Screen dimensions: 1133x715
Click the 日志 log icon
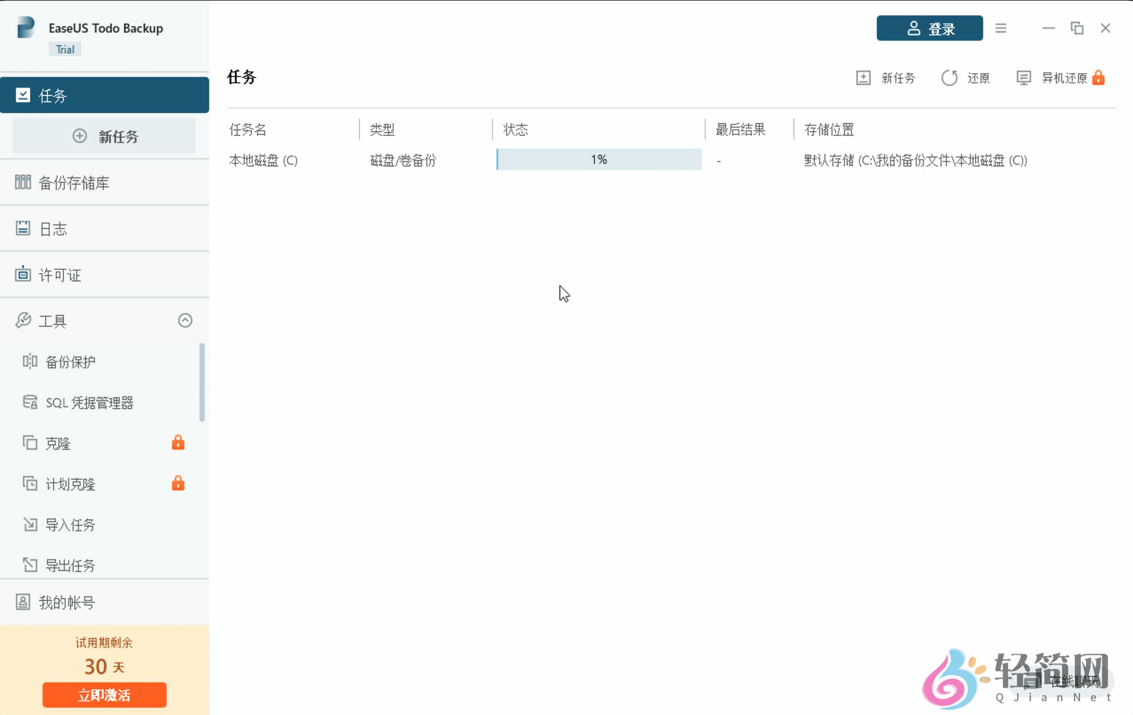(23, 228)
